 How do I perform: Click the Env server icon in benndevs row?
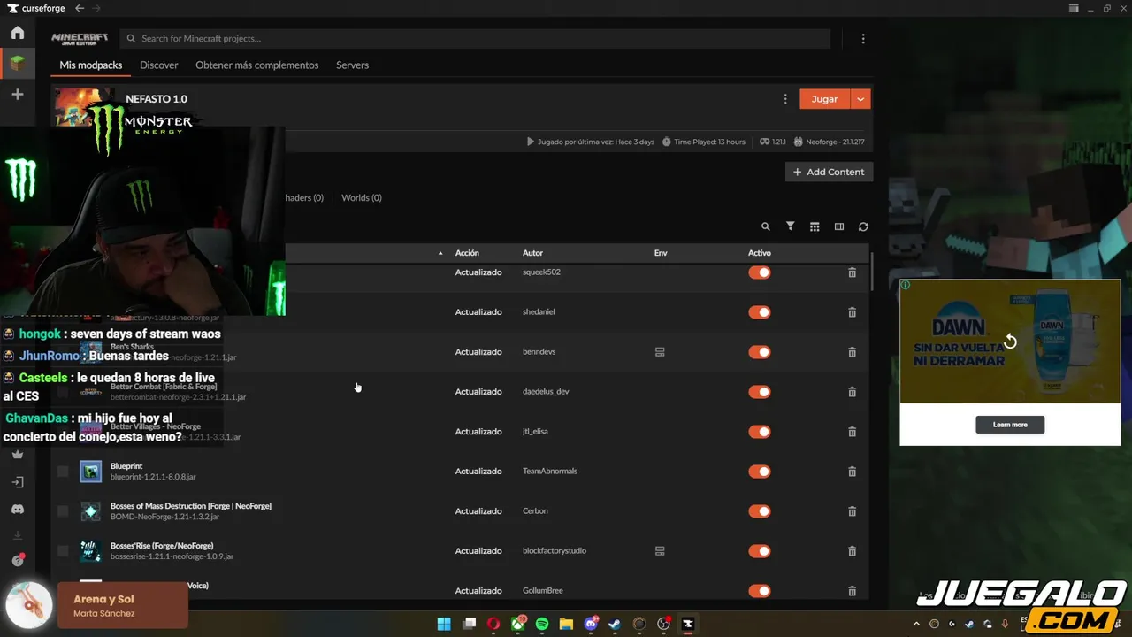pos(660,352)
